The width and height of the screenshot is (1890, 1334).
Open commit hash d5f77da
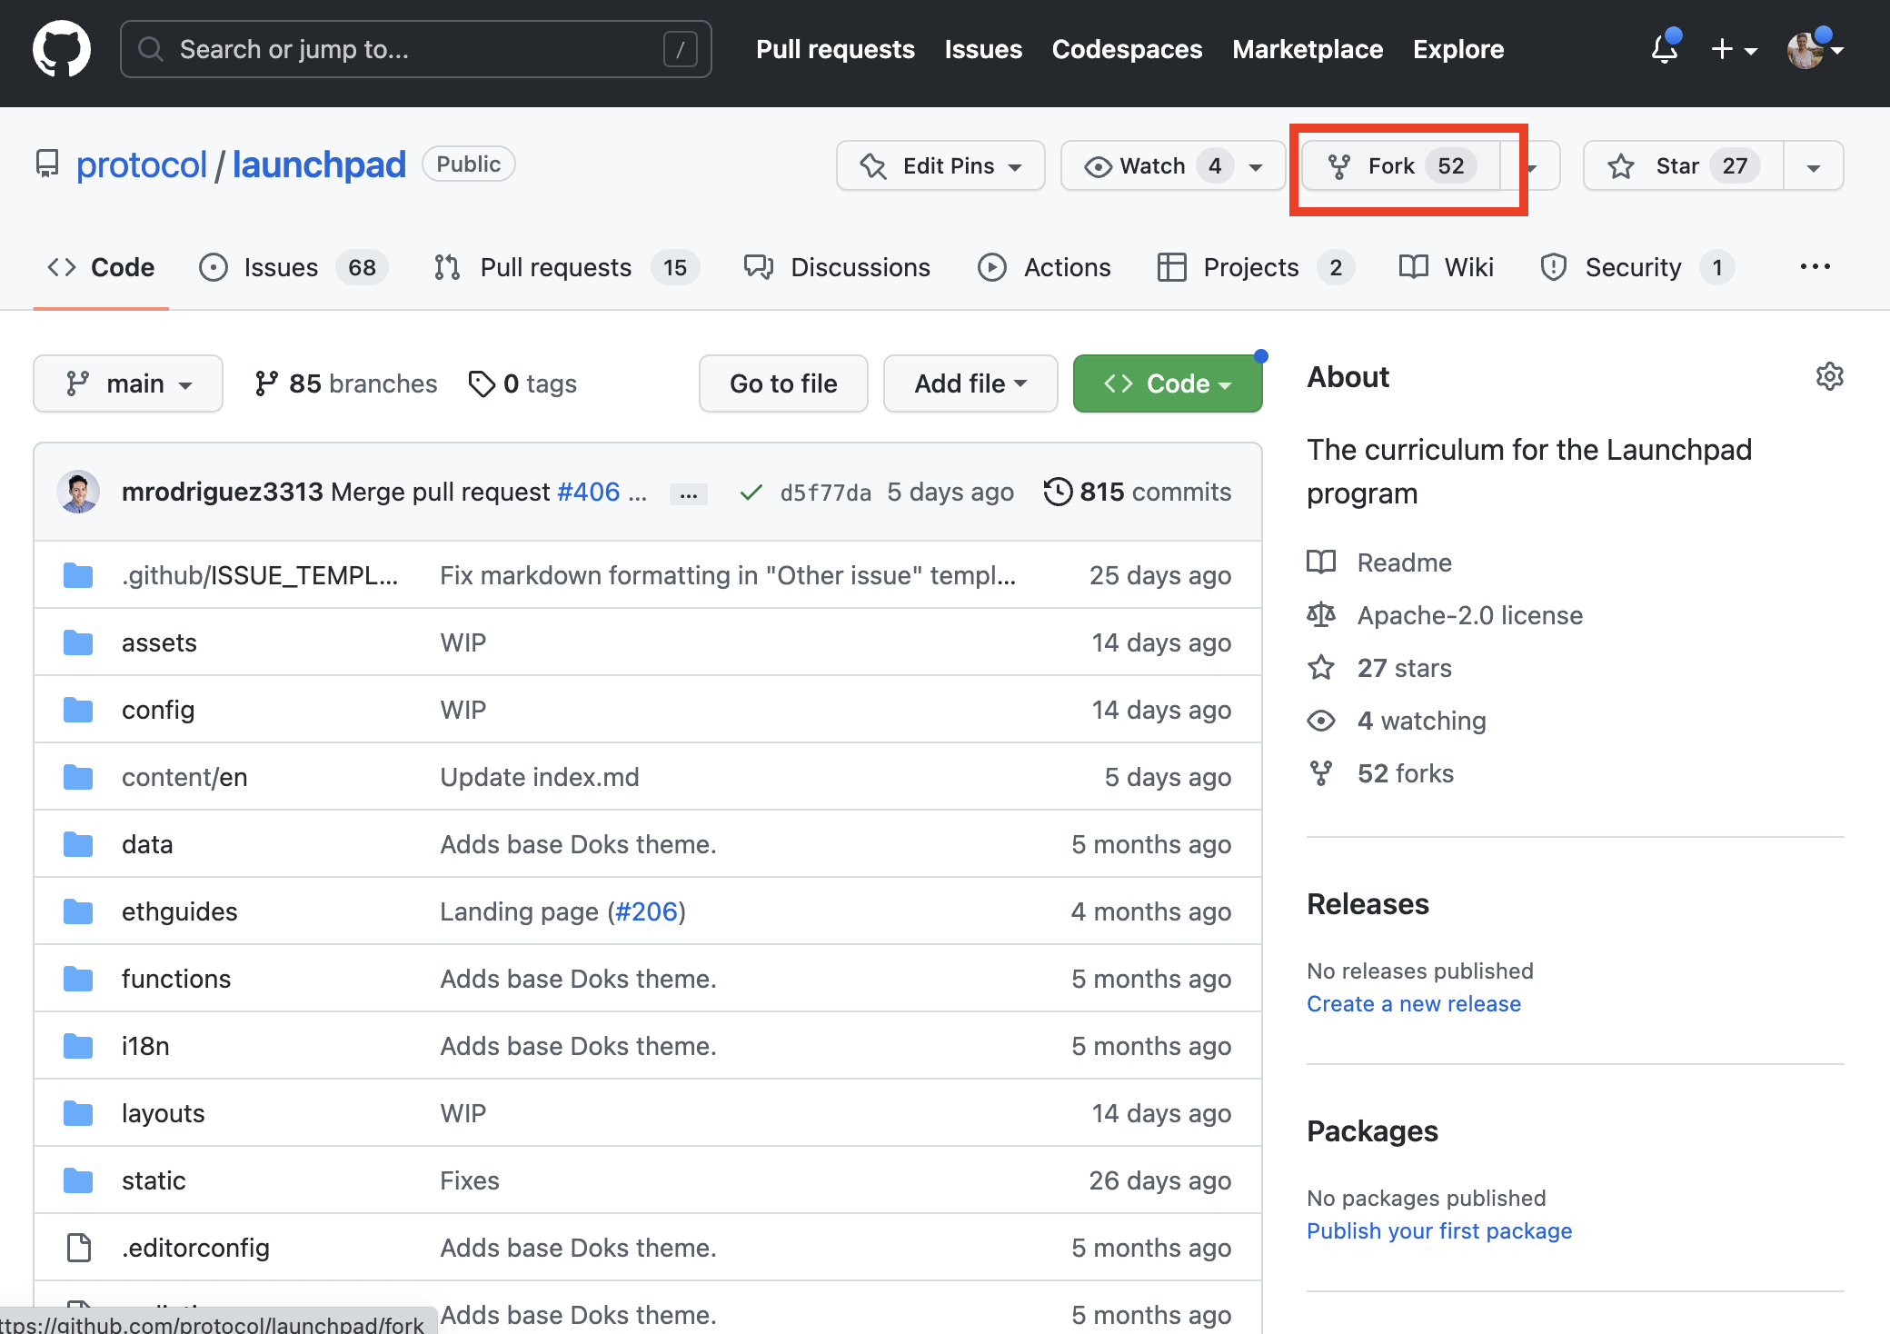[825, 493]
